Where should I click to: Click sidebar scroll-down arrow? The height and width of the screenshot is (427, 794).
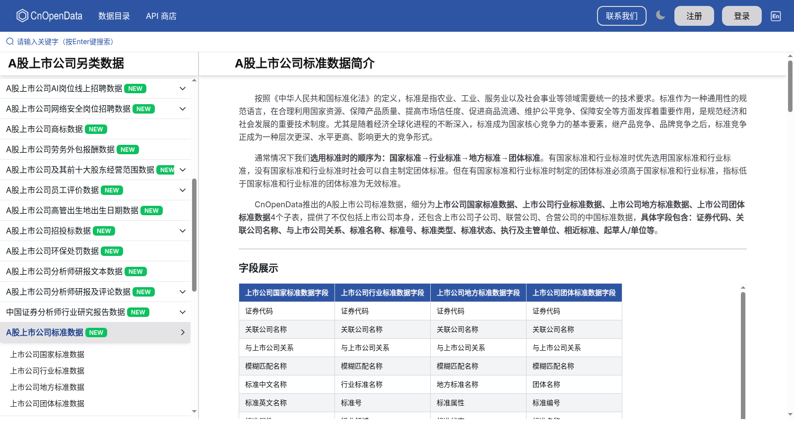(x=194, y=411)
